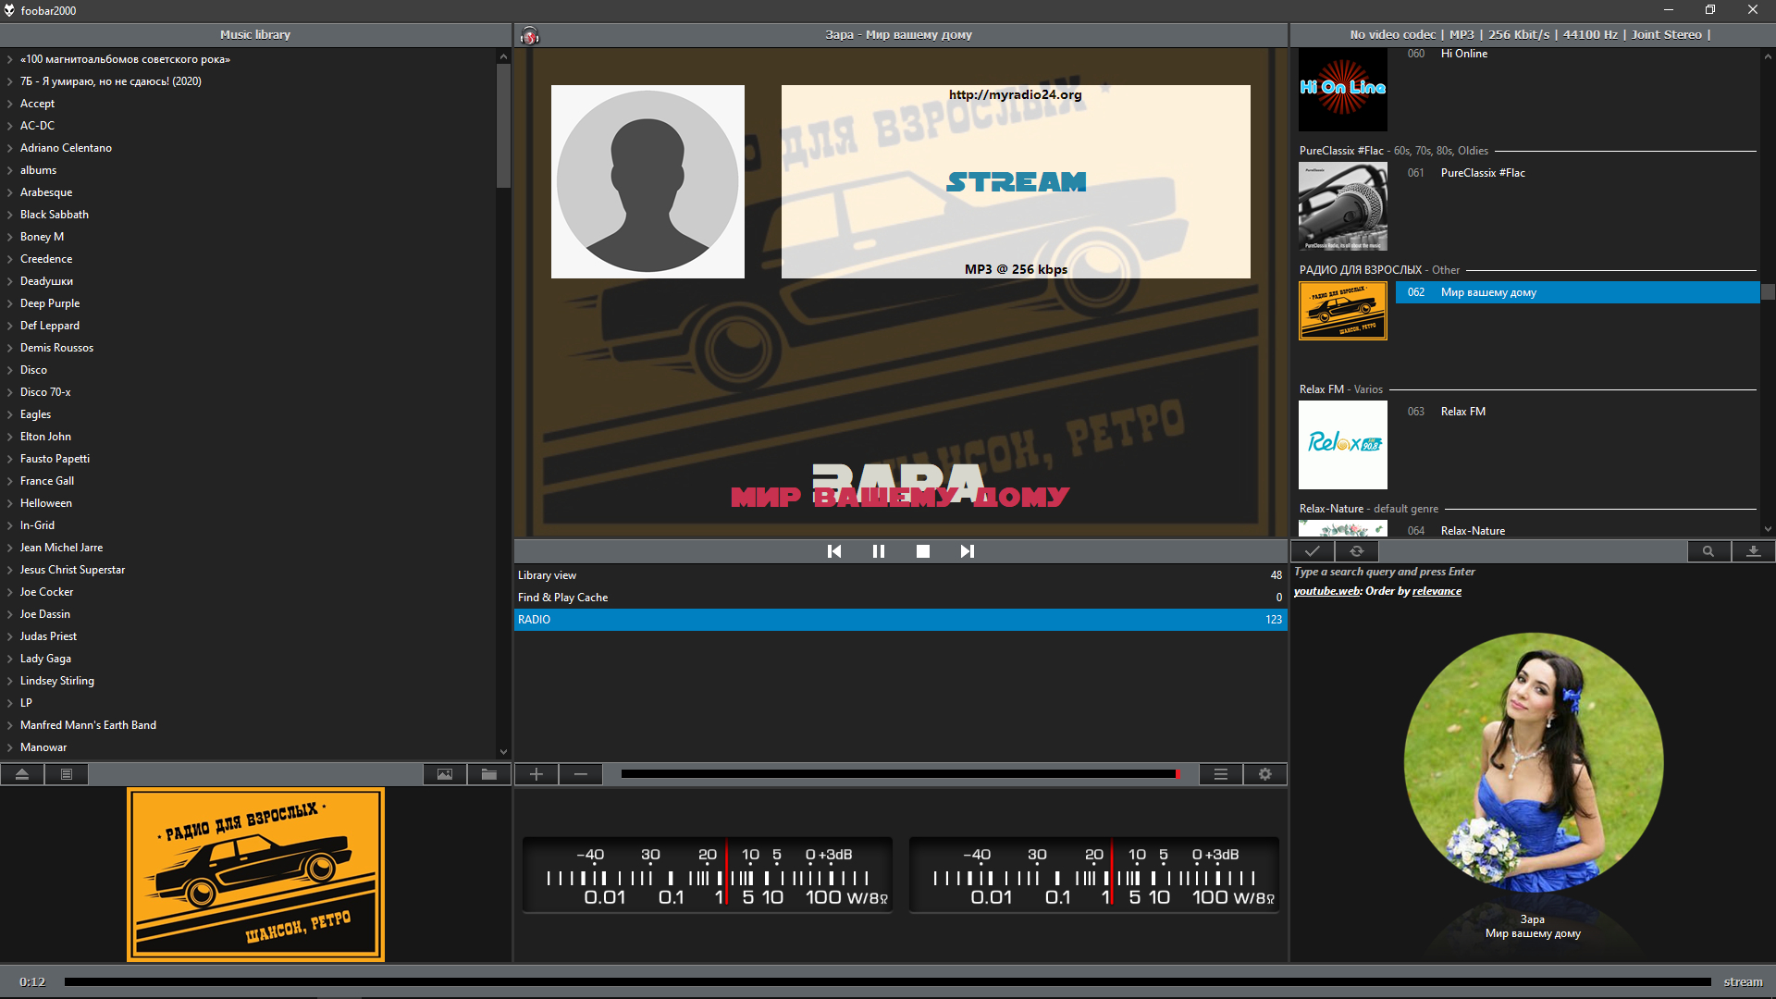Click the relevance sort order link
Image resolution: width=1776 pixels, height=999 pixels.
(1437, 591)
